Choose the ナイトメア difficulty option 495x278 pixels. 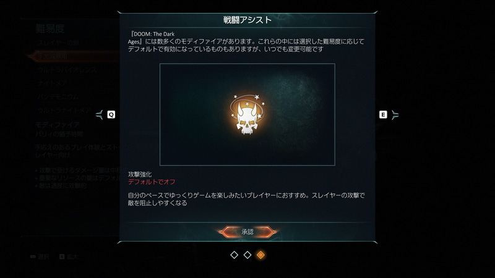pos(52,83)
